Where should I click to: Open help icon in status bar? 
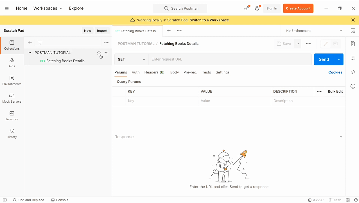point(356,200)
